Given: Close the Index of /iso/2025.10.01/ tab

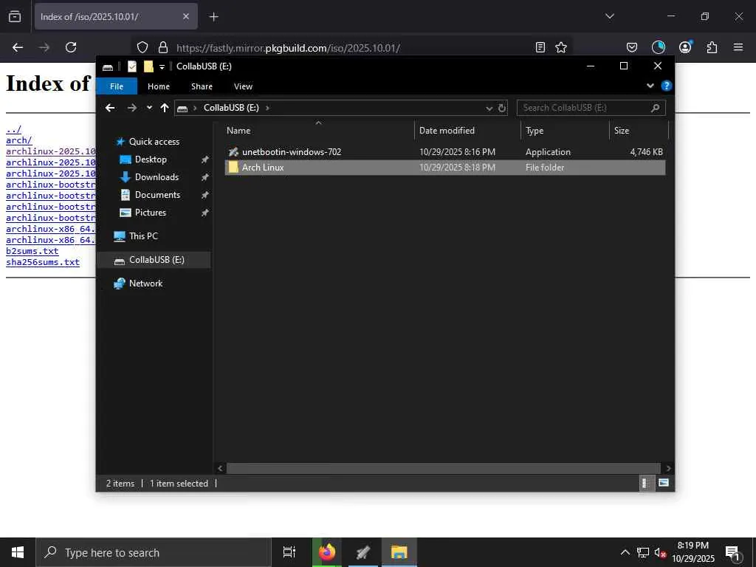Looking at the screenshot, I should click(186, 16).
